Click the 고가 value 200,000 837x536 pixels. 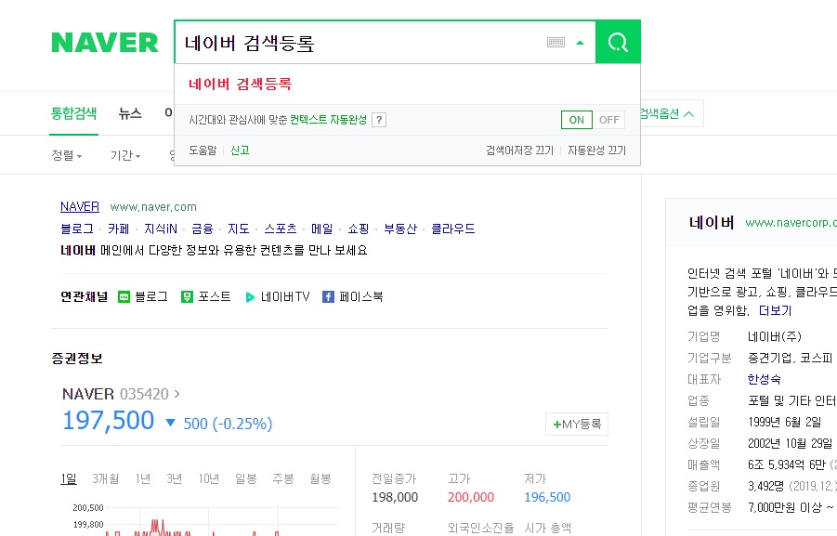[471, 497]
